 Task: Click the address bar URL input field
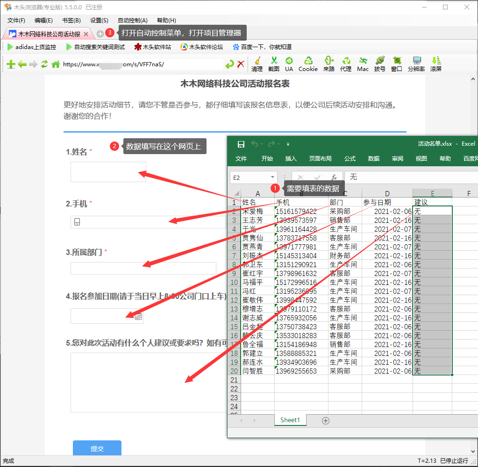click(140, 65)
